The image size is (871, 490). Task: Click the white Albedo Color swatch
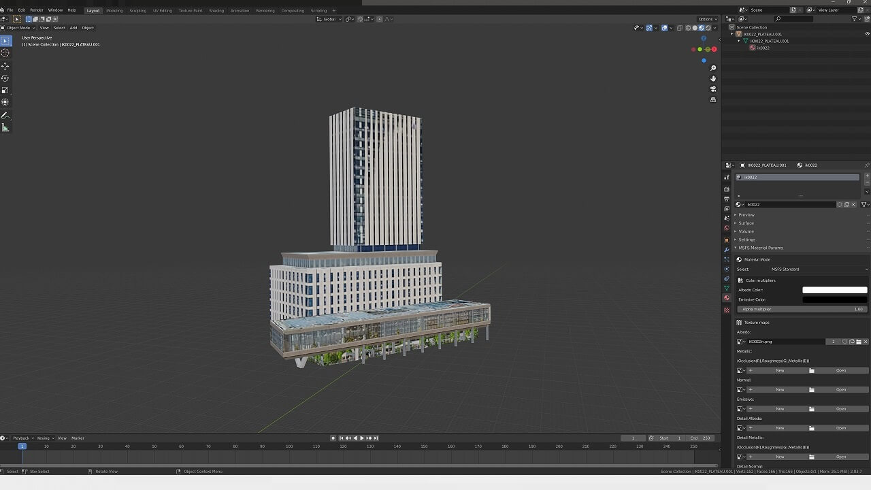(834, 290)
